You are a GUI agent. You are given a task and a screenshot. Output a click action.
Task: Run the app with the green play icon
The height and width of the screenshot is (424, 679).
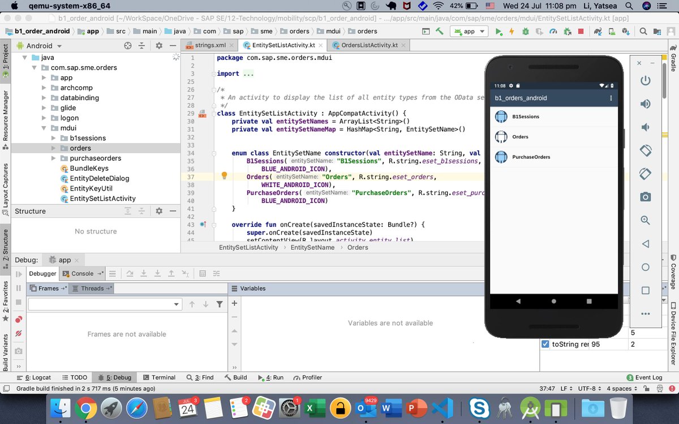pos(499,32)
